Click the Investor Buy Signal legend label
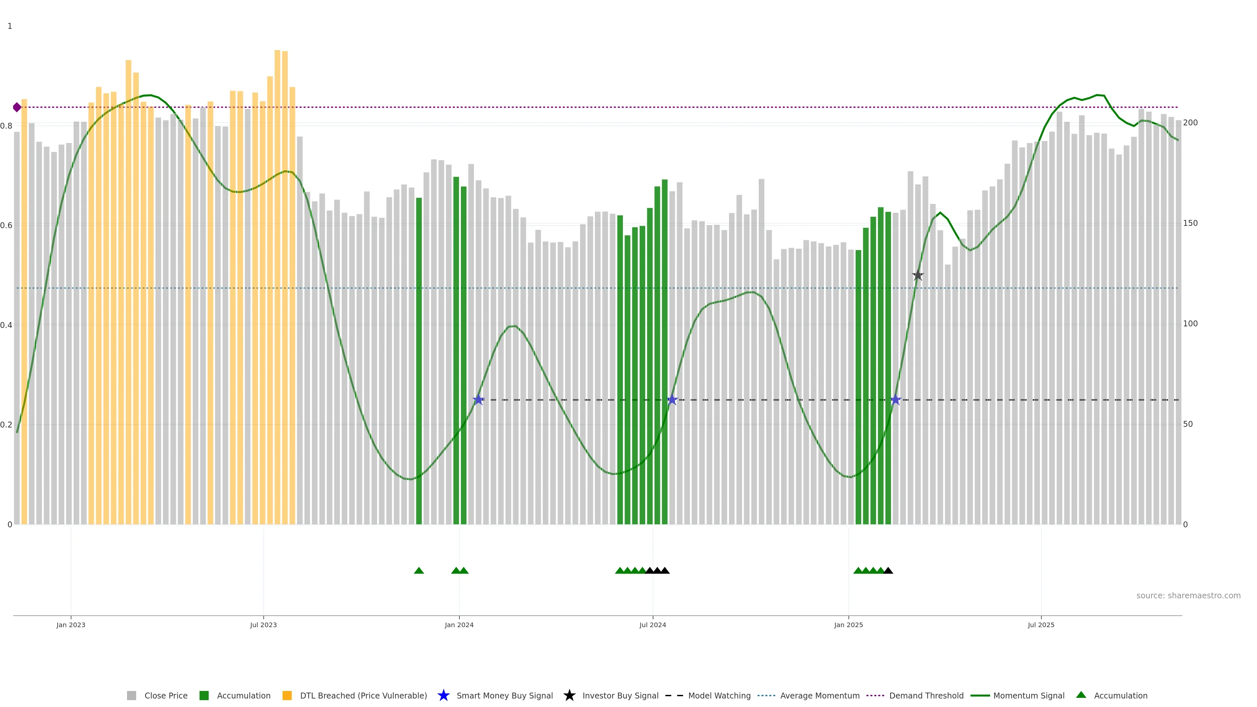Viewport: 1257px width, 707px height. click(620, 695)
